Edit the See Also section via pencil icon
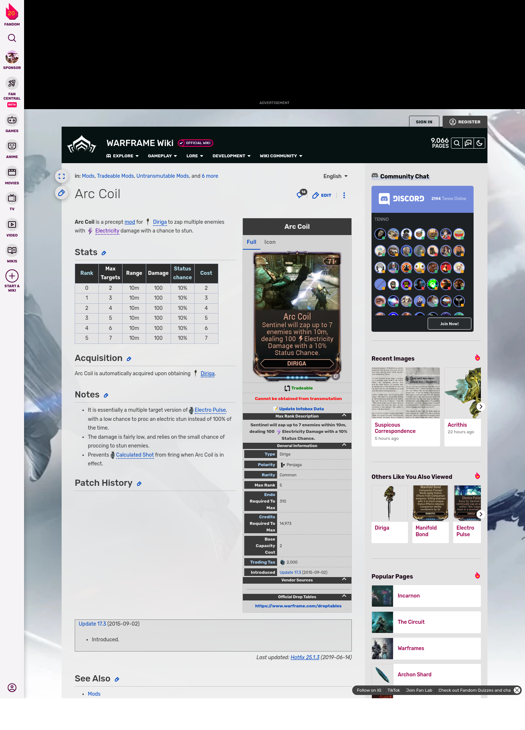 pos(117,679)
